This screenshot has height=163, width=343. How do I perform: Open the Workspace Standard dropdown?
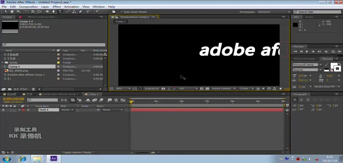pos(274,12)
